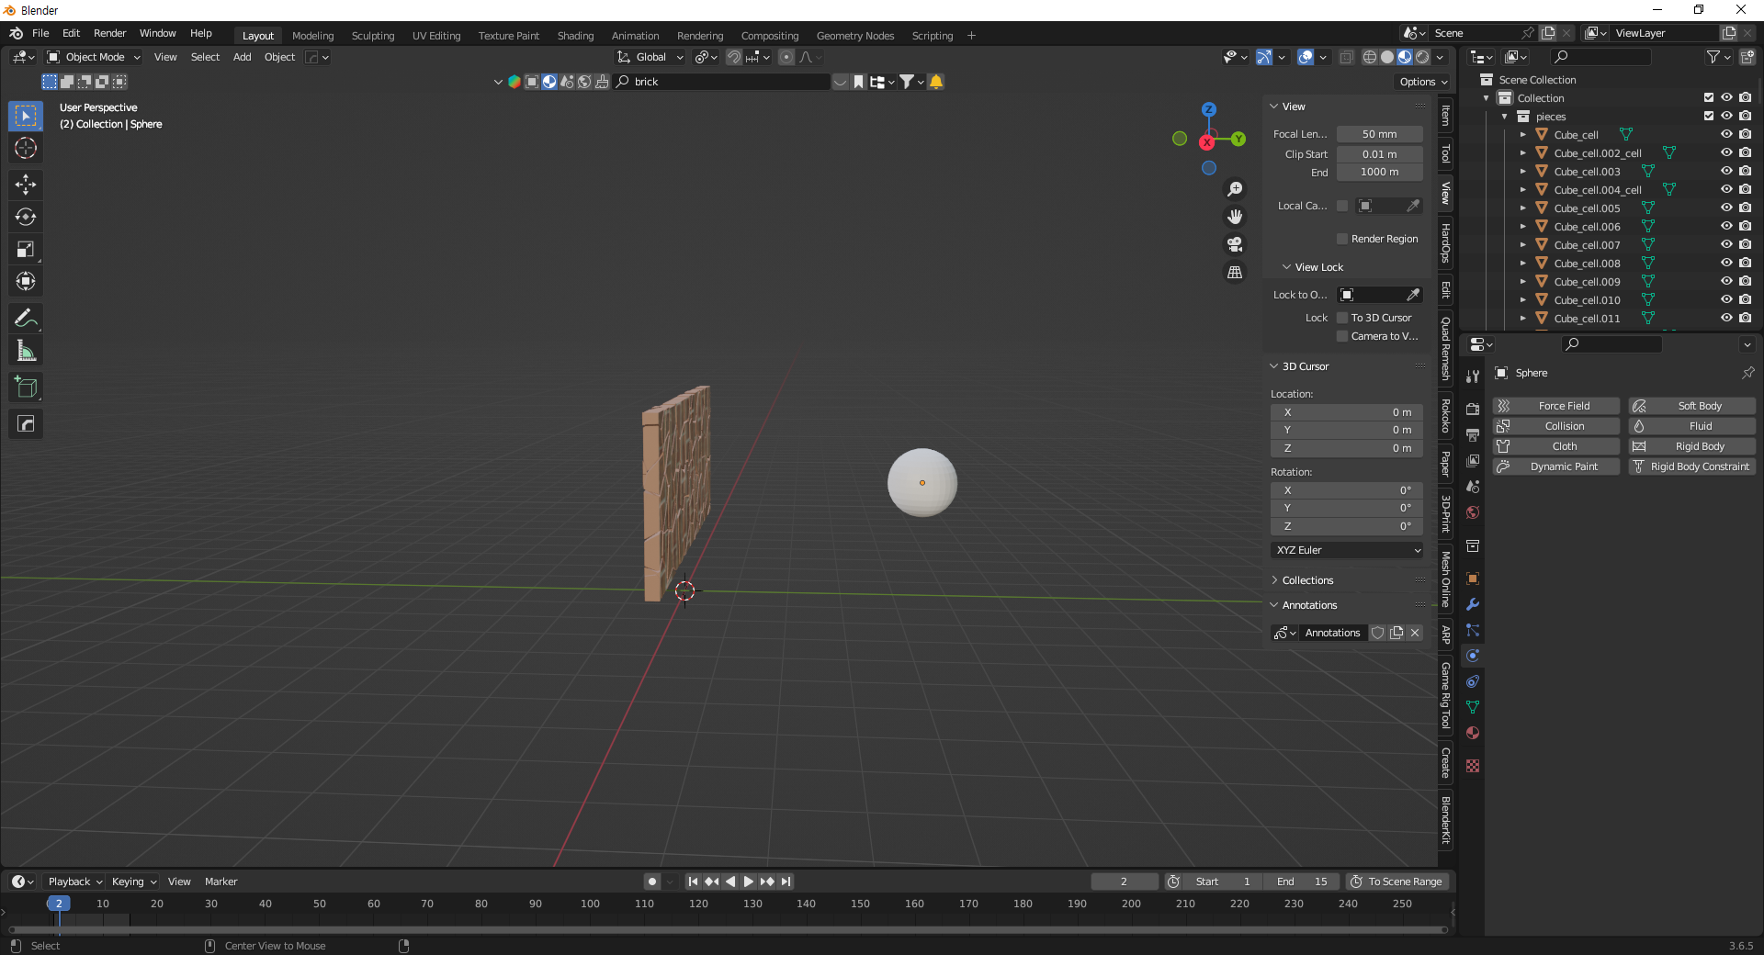Open the Playback dropdown in timeline
Screen dimensions: 1764x955
[x=74, y=882]
